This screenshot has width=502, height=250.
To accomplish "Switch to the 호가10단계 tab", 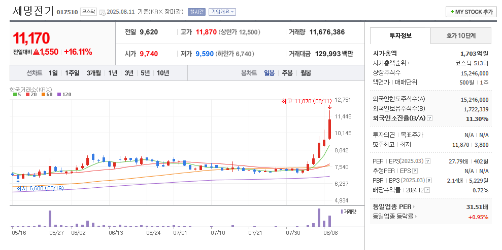I will pos(461,36).
